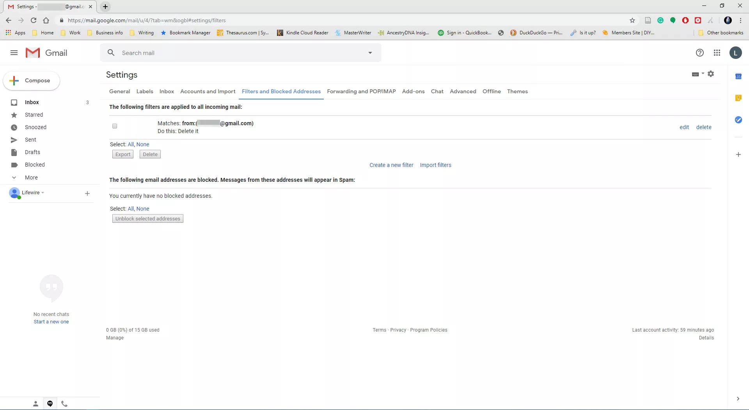The image size is (749, 410).
Task: Click the Settings gear icon
Action: pyautogui.click(x=711, y=74)
